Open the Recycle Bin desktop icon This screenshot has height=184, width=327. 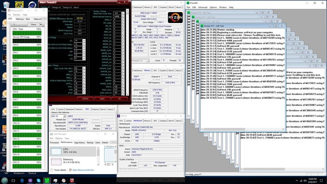pyautogui.click(x=6, y=5)
